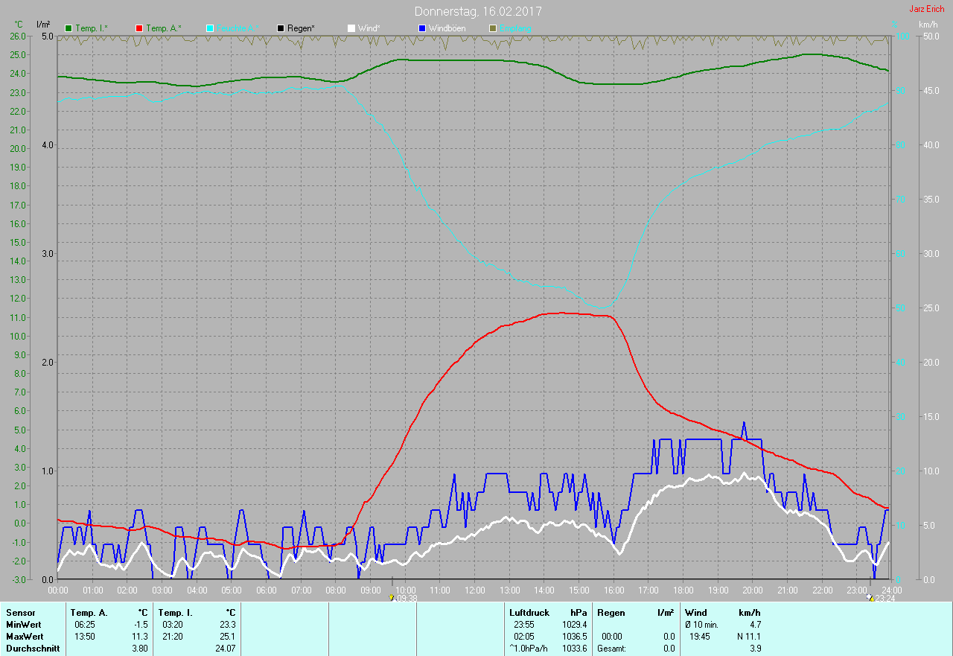
Task: Click the inside temperature maximum '25.1'
Action: tap(228, 636)
